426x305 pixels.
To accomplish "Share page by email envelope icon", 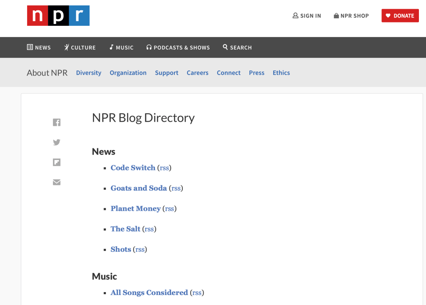I will click(x=57, y=182).
